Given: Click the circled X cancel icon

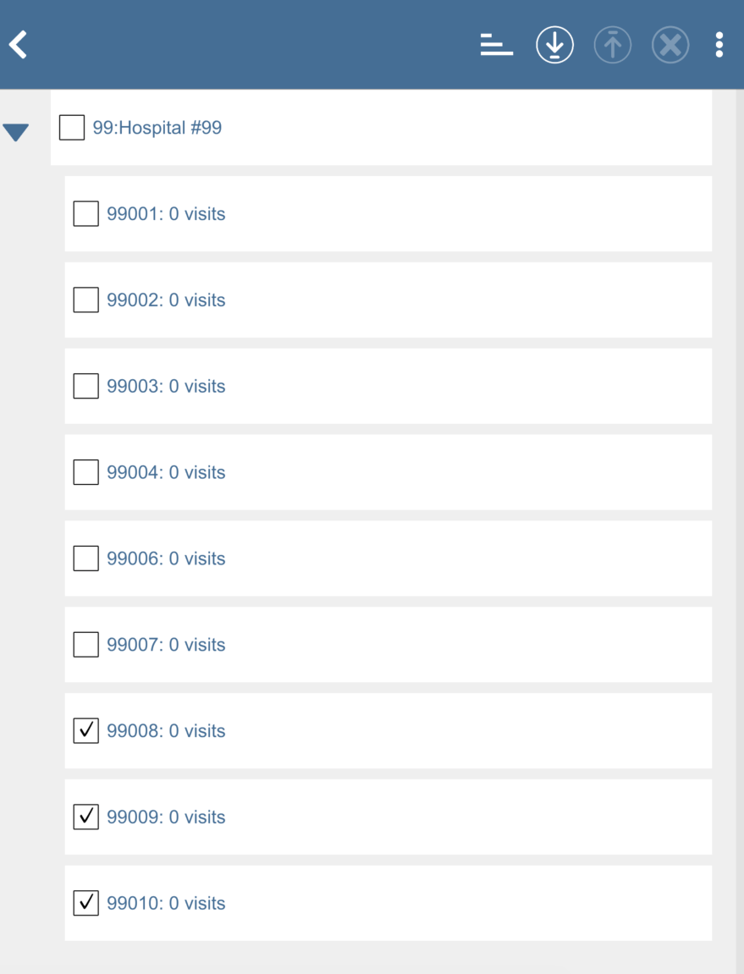Looking at the screenshot, I should pyautogui.click(x=670, y=45).
